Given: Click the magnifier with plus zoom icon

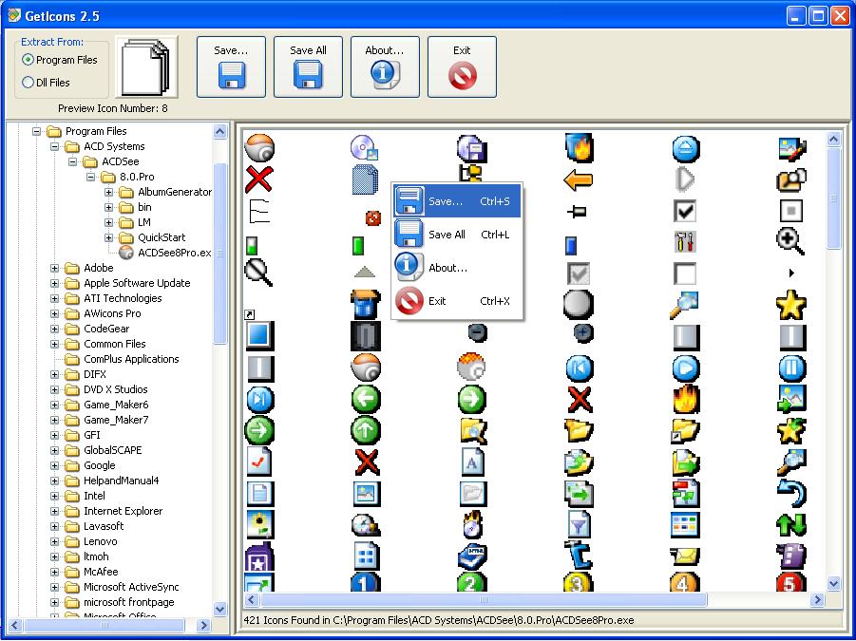Looking at the screenshot, I should click(790, 241).
